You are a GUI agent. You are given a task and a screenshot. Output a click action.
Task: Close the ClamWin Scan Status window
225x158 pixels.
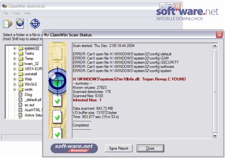coord(219,34)
